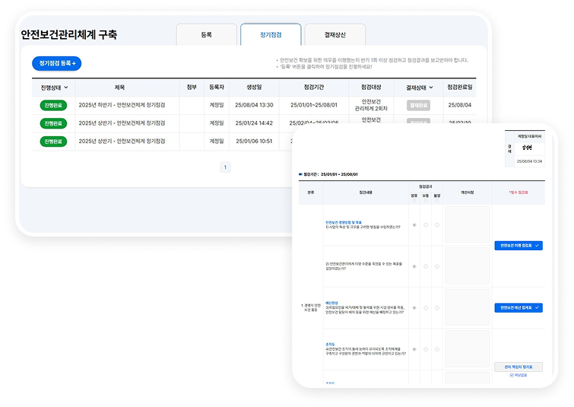
Task: Switch to the 등록 tab
Action: coord(206,35)
